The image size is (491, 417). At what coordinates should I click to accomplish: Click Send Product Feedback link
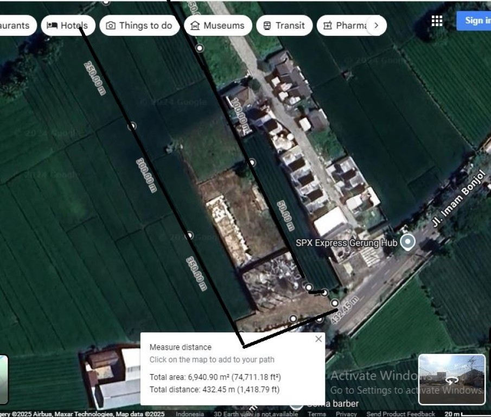pos(400,414)
